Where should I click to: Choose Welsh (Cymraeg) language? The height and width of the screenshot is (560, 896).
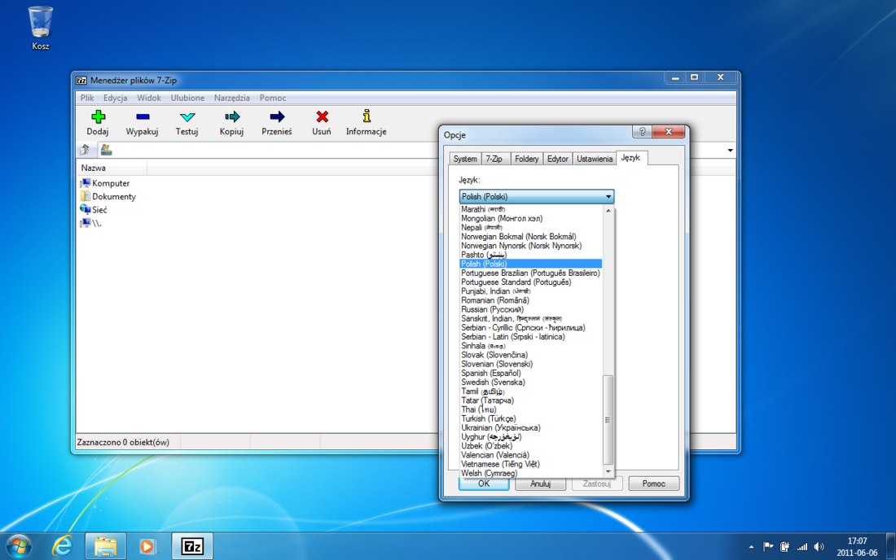(531, 473)
